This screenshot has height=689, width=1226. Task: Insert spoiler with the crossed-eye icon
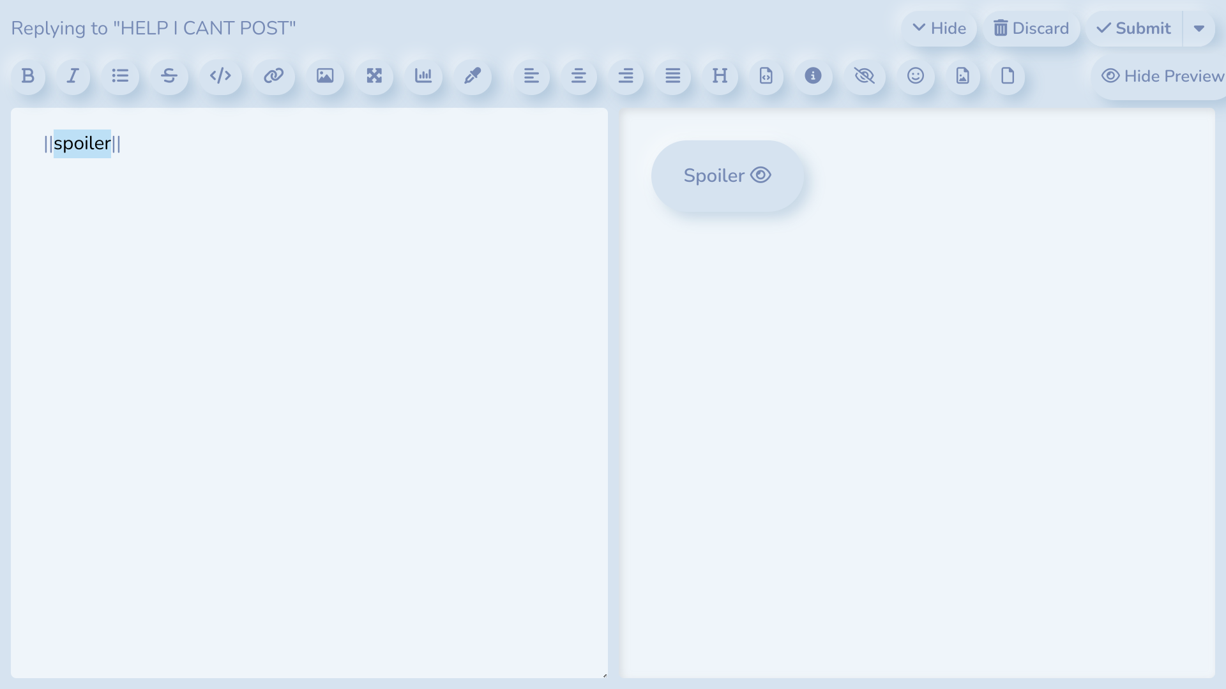pyautogui.click(x=865, y=76)
